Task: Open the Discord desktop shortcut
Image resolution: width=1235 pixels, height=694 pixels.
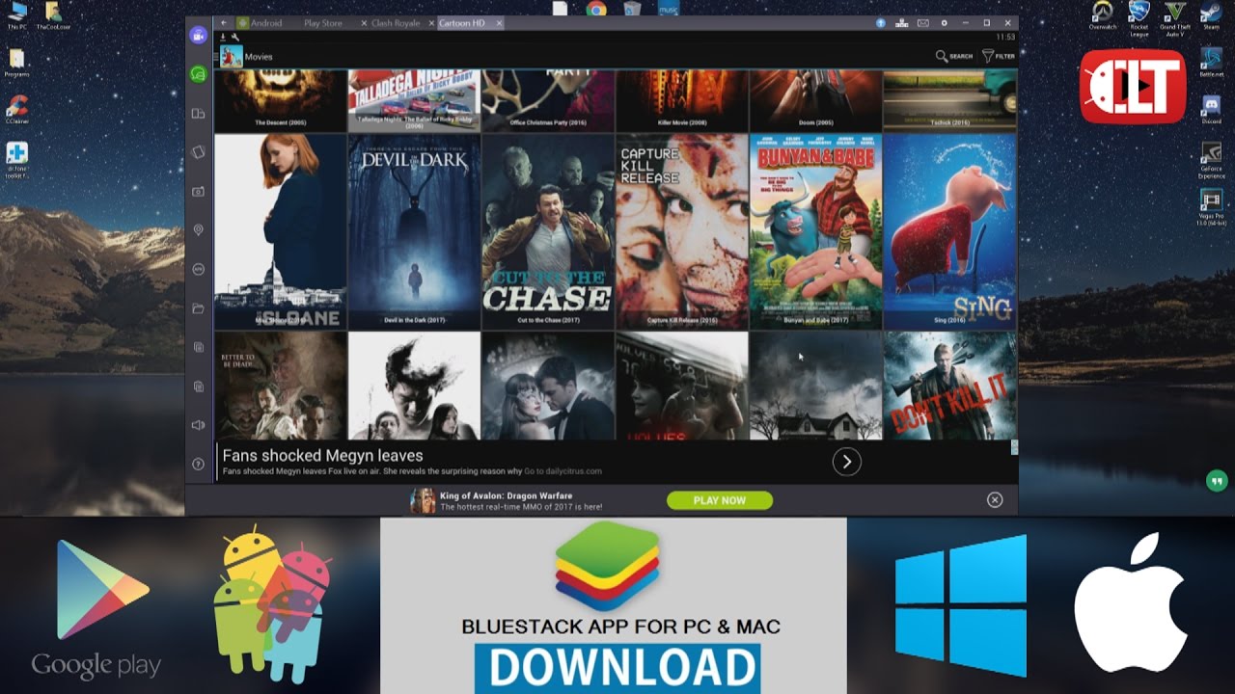Action: tap(1211, 109)
